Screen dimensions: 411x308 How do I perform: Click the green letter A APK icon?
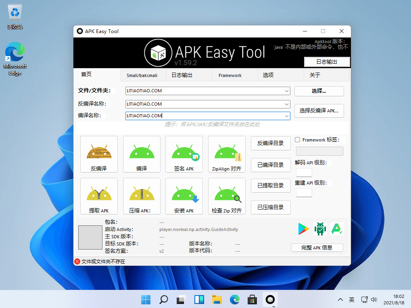coord(337,229)
